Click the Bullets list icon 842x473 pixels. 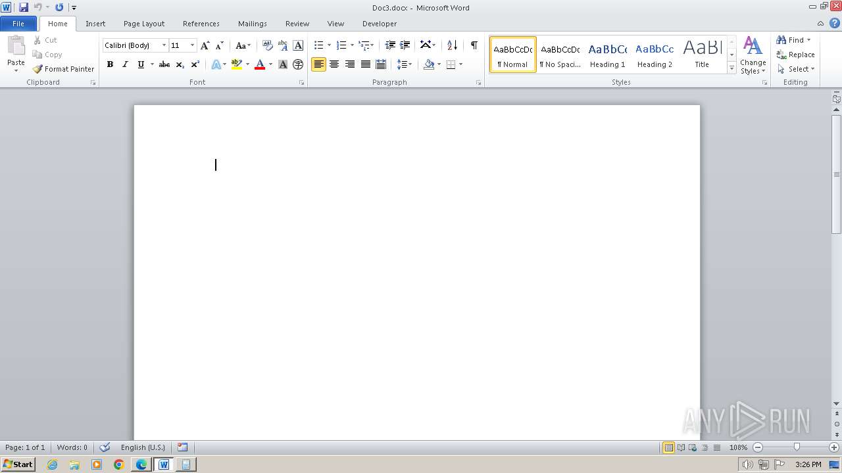point(318,45)
